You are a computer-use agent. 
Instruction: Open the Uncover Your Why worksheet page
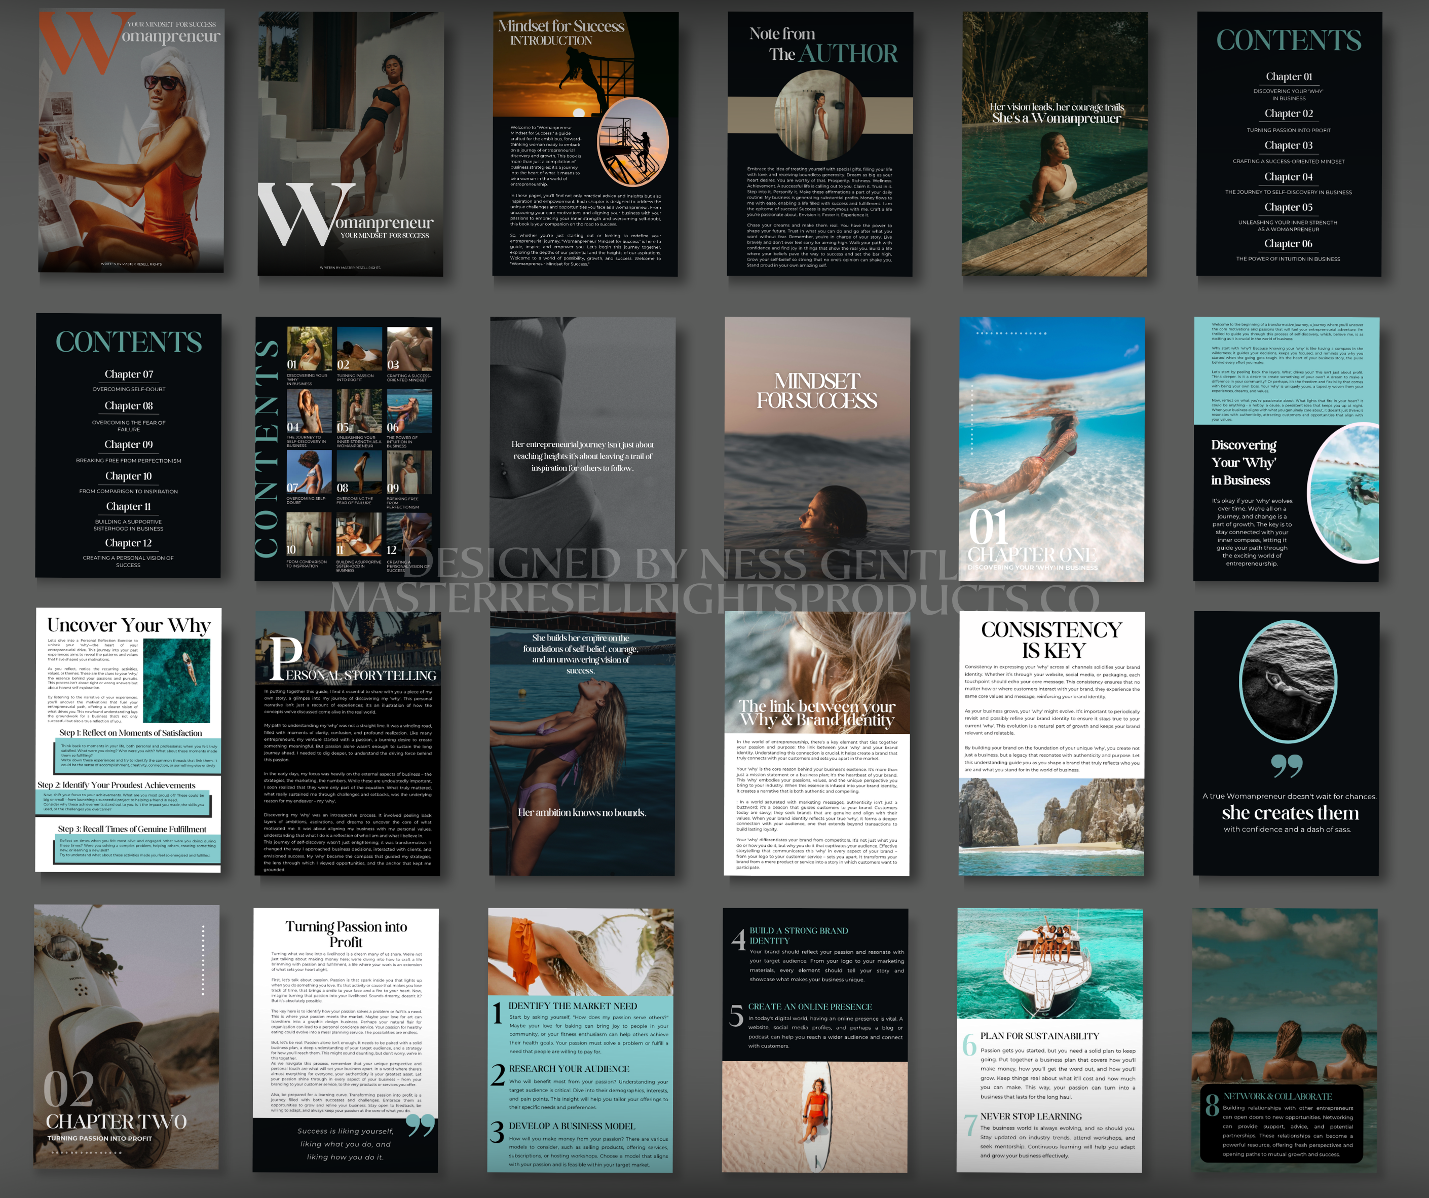pyautogui.click(x=128, y=681)
